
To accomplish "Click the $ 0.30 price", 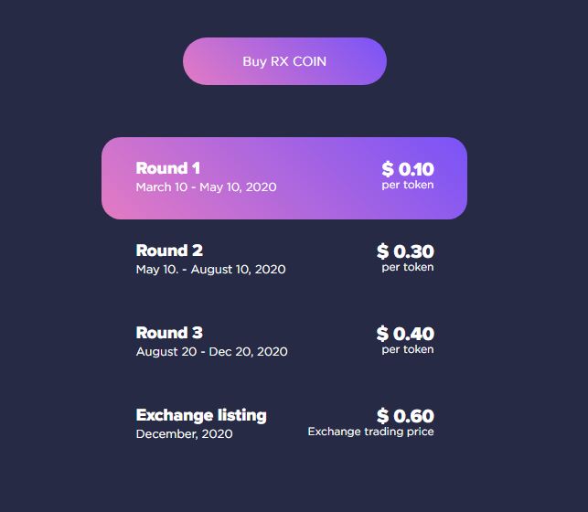I will (x=405, y=251).
